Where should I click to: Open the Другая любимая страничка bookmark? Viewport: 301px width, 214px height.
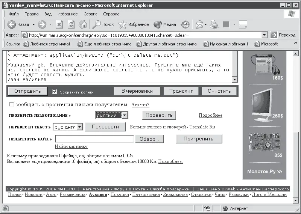click(x=166, y=44)
